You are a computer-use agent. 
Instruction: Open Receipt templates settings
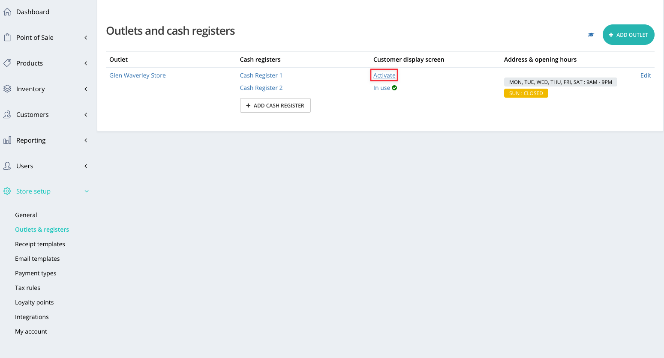(x=40, y=244)
